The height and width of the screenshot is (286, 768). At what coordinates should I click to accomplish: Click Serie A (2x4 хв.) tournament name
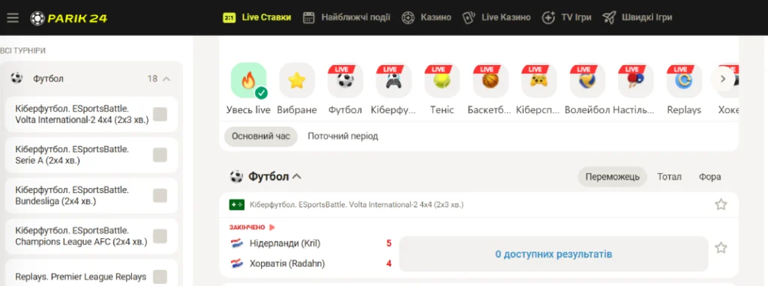click(x=72, y=154)
